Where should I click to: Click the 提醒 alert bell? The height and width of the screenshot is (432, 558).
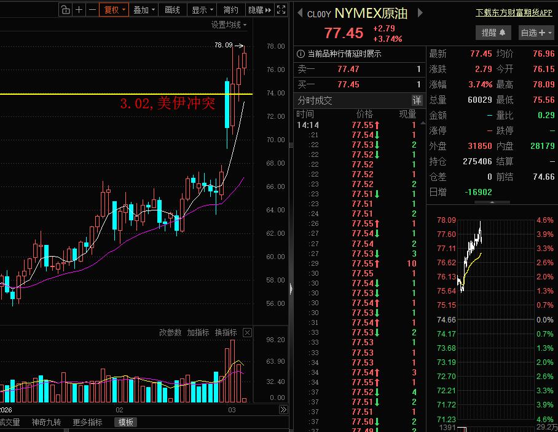493,33
